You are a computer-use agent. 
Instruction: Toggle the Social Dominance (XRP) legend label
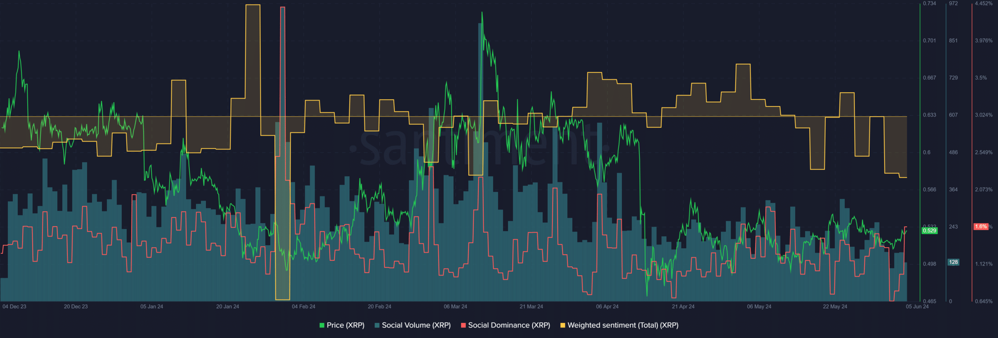coord(509,325)
